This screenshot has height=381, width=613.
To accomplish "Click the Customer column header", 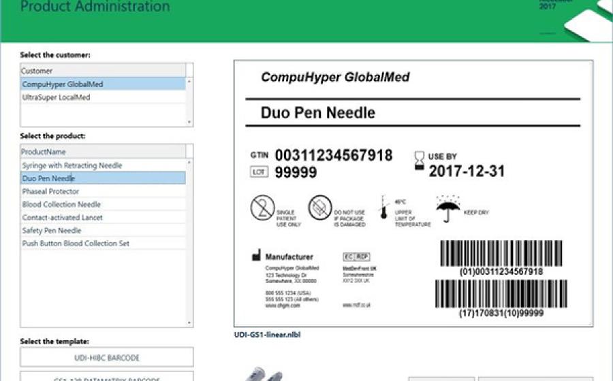I will [x=104, y=71].
